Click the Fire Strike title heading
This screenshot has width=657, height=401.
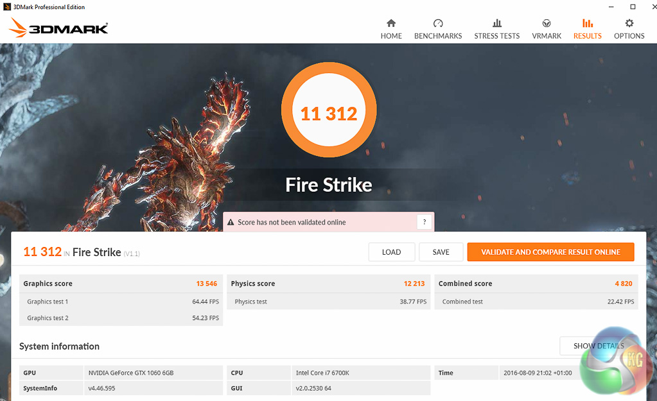(329, 185)
